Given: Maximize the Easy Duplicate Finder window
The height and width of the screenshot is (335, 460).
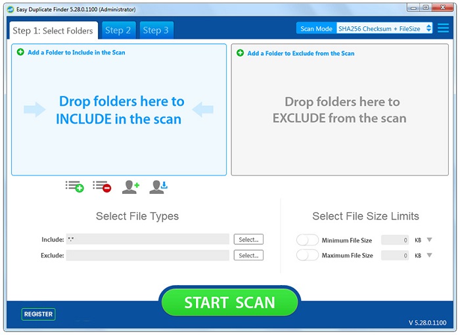Looking at the screenshot, I should [x=426, y=8].
